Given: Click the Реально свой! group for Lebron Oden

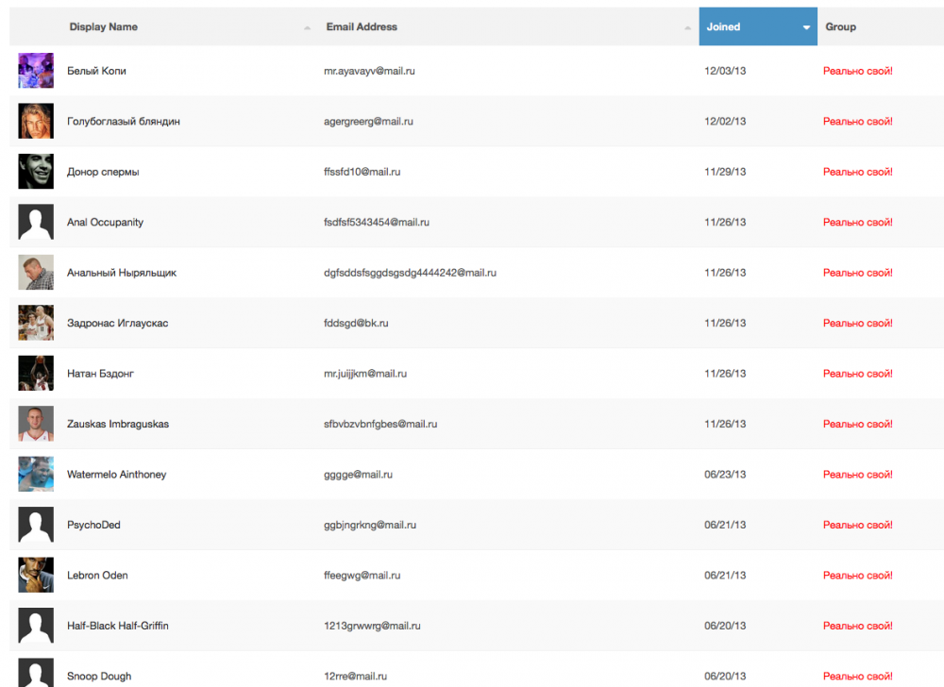Looking at the screenshot, I should click(x=857, y=575).
